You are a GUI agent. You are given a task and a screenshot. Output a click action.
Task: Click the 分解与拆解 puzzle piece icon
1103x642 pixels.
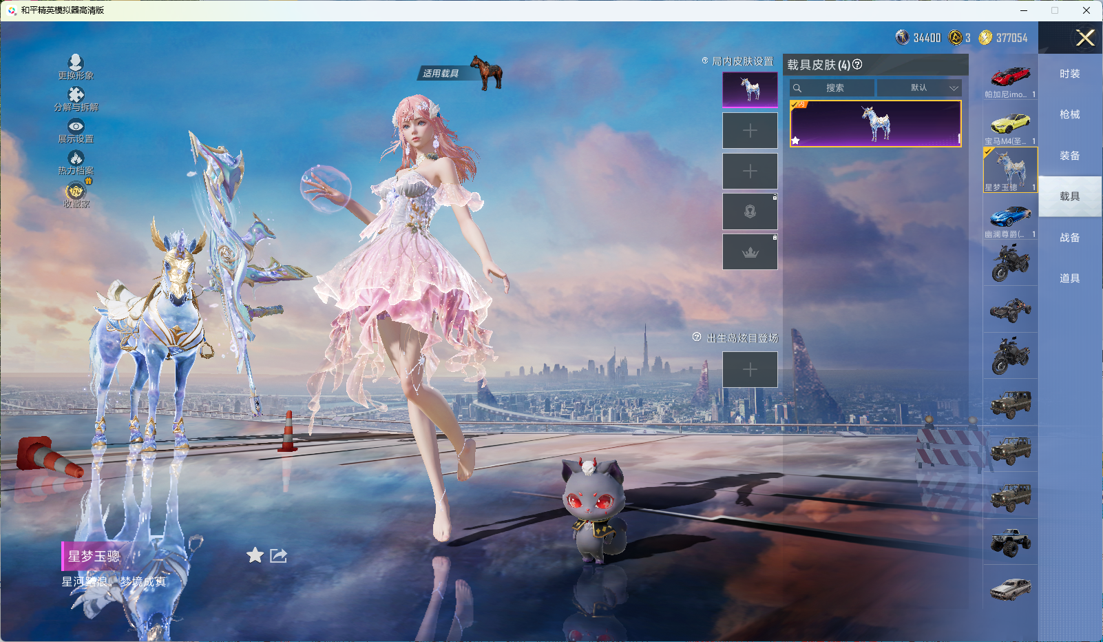coord(76,95)
